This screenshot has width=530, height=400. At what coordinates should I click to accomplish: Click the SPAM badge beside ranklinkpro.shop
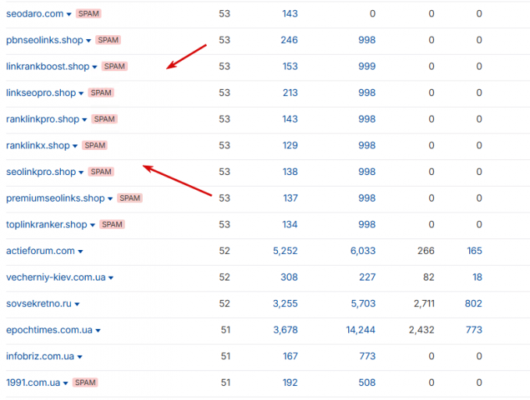(x=105, y=119)
